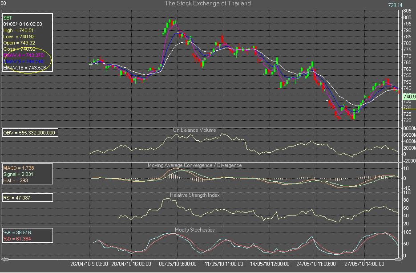Click the 24/05/10 11:00:00 time axis label
The width and height of the screenshot is (416, 273).
click(x=316, y=264)
